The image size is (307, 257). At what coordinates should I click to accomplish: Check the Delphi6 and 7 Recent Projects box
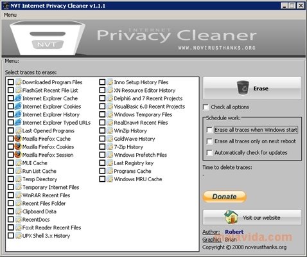[102, 98]
